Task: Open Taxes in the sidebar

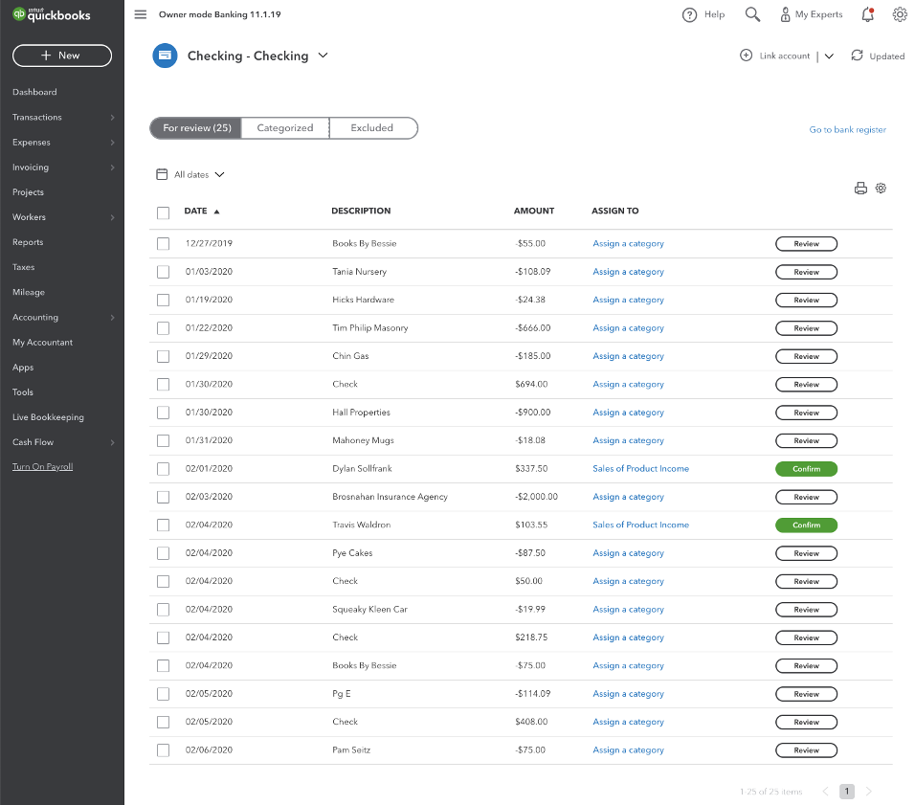Action: tap(23, 267)
